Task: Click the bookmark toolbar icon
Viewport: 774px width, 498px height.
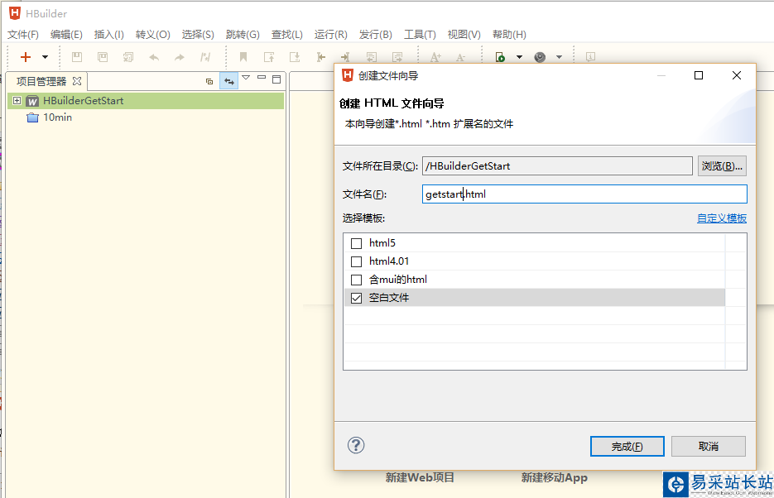Action: tap(243, 57)
